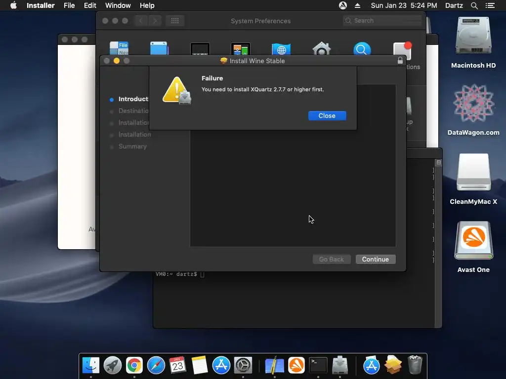The height and width of the screenshot is (379, 506).
Task: Select the Summary step in installer sidebar
Action: pyautogui.click(x=132, y=146)
